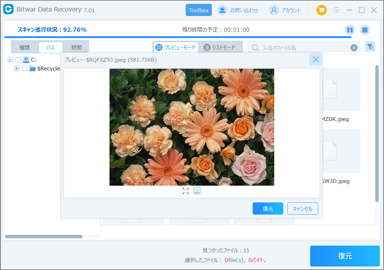Click キャンセル button in preview dialog
384x270 pixels.
[302, 209]
